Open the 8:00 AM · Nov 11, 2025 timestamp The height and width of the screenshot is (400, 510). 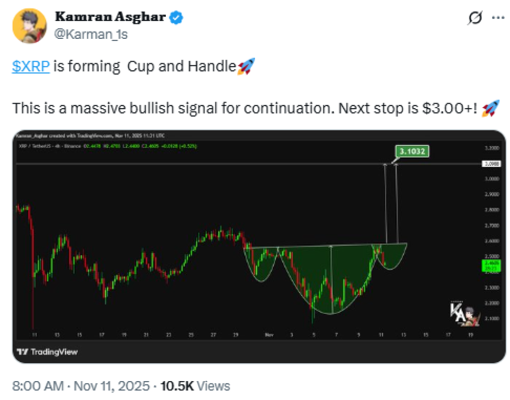(80, 386)
